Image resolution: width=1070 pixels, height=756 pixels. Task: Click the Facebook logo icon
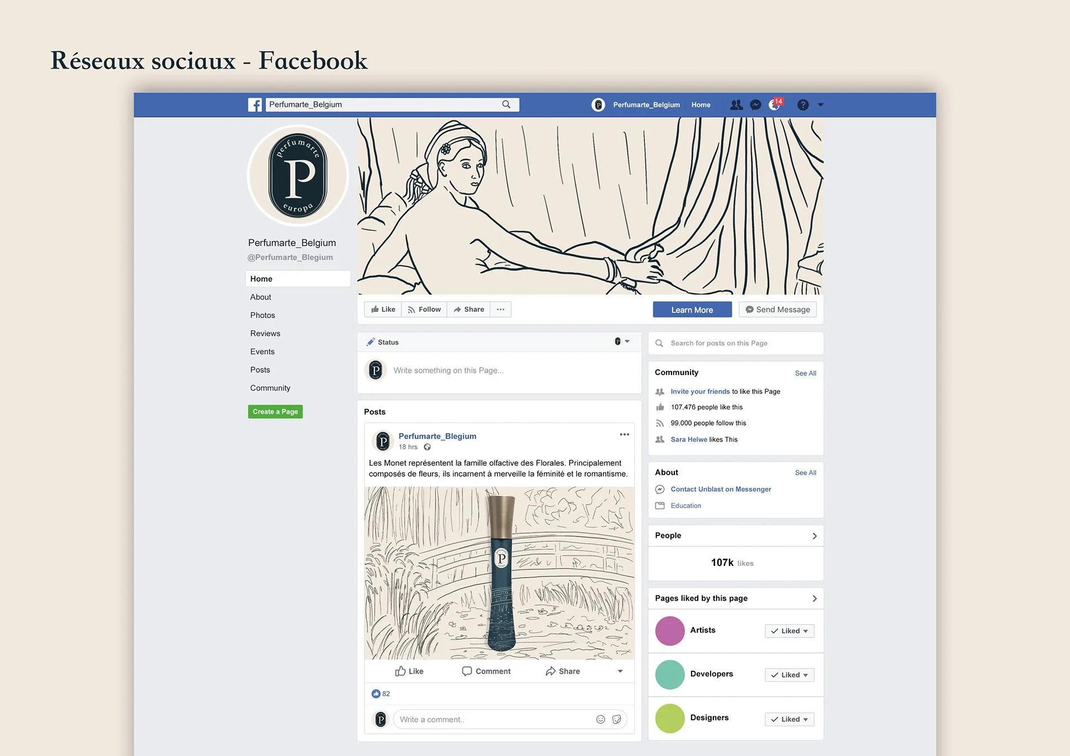click(x=255, y=105)
